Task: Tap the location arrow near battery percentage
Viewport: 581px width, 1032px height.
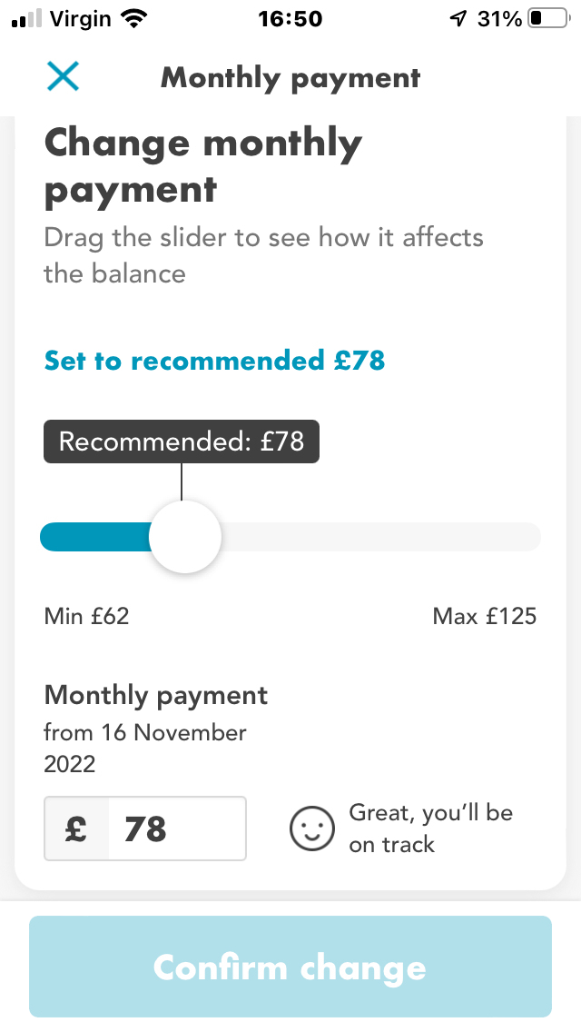Action: tap(459, 16)
